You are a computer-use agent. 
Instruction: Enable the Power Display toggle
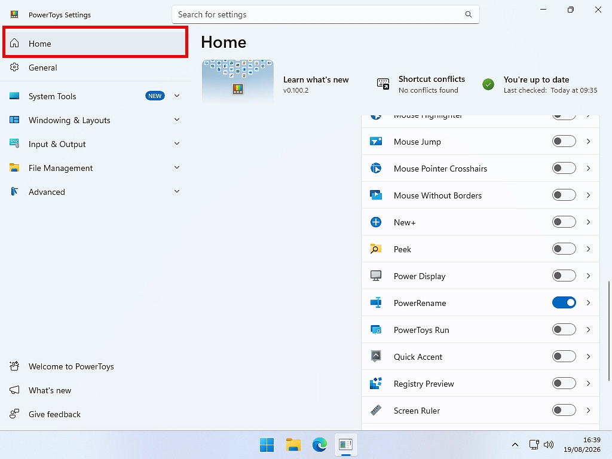tap(564, 276)
